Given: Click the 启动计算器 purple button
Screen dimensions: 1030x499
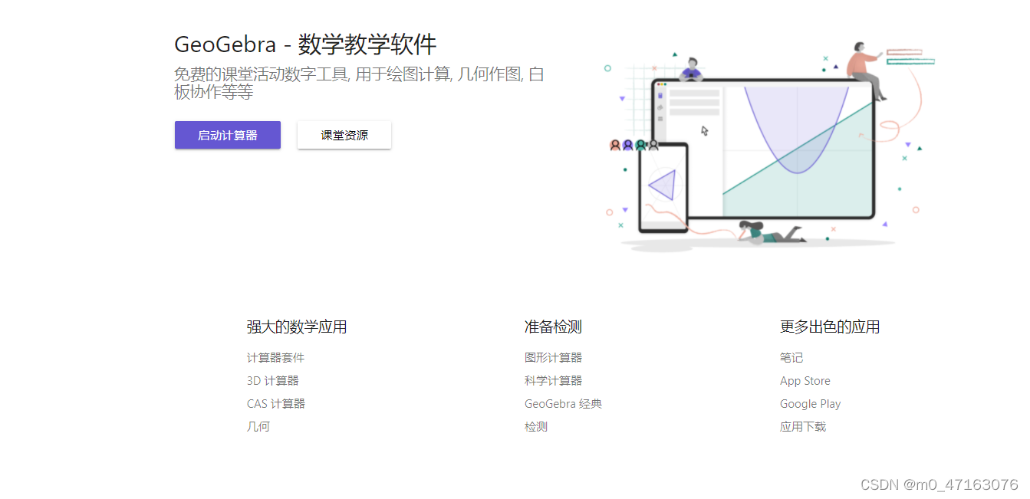Looking at the screenshot, I should point(228,135).
